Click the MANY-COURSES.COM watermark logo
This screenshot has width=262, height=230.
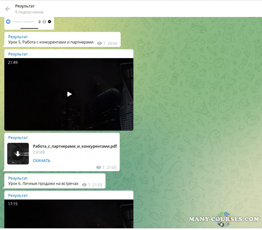(224, 219)
